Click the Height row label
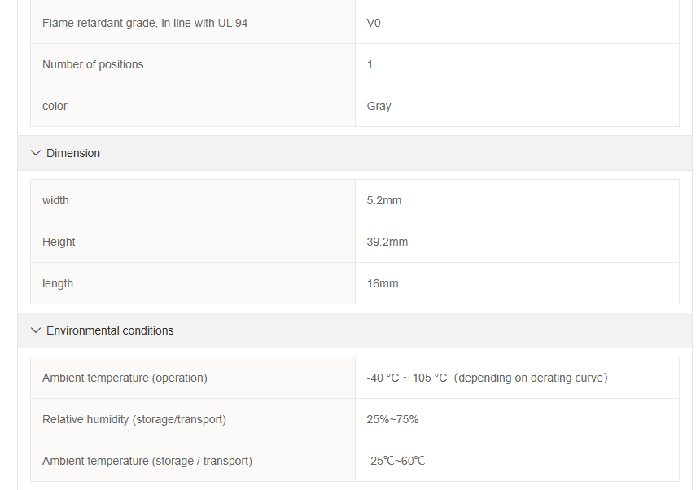Image resolution: width=696 pixels, height=490 pixels. coord(59,242)
